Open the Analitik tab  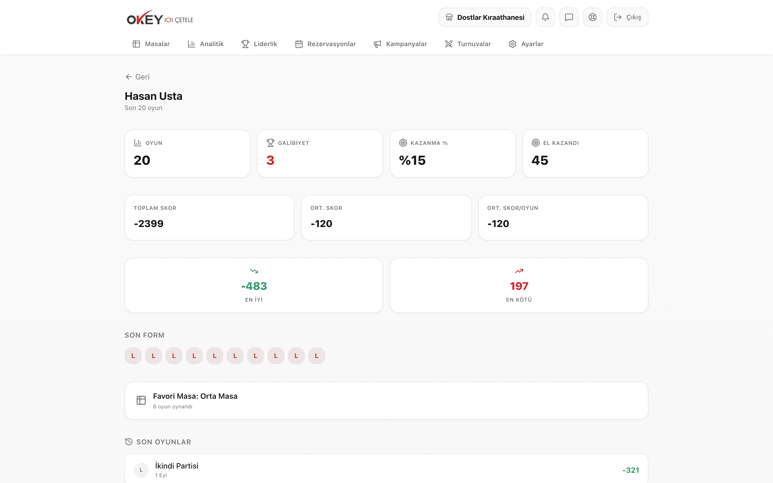click(205, 44)
